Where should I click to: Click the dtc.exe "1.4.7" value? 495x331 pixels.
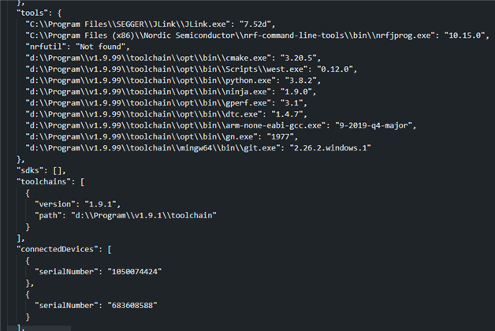[x=287, y=114]
